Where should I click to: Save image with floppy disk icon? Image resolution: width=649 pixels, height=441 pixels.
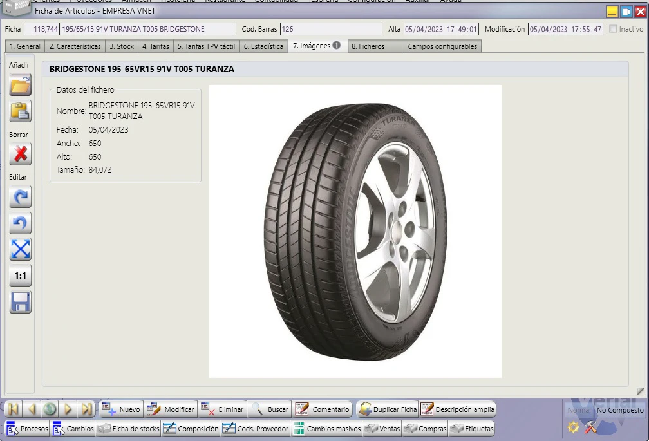point(21,303)
